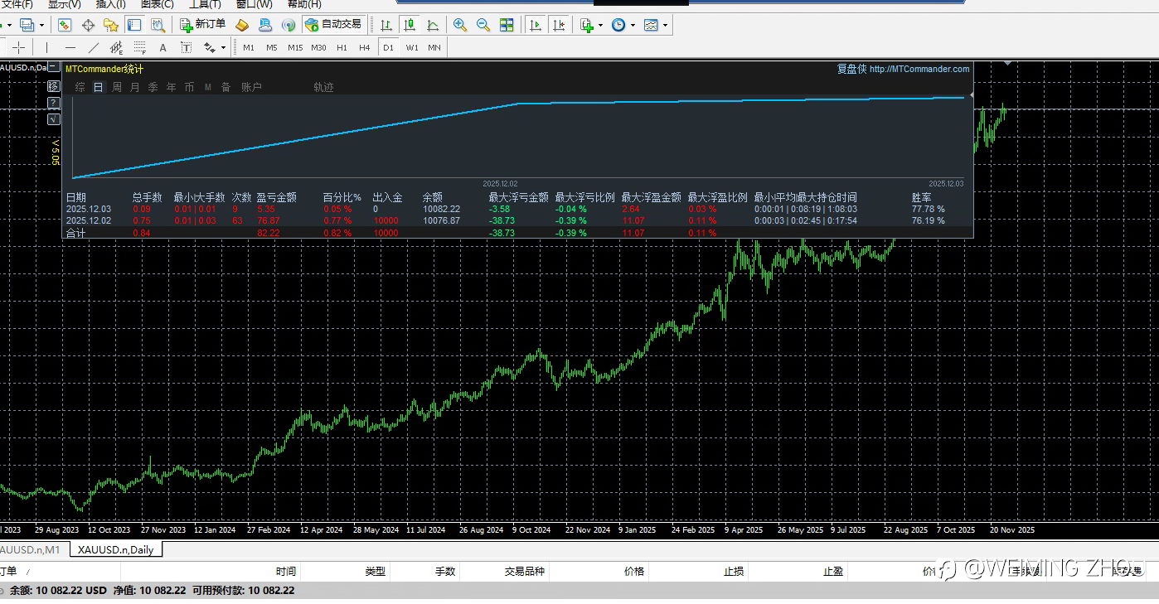This screenshot has height=604, width=1159.
Task: Click the New Order (新订单) button
Action: pyautogui.click(x=202, y=25)
